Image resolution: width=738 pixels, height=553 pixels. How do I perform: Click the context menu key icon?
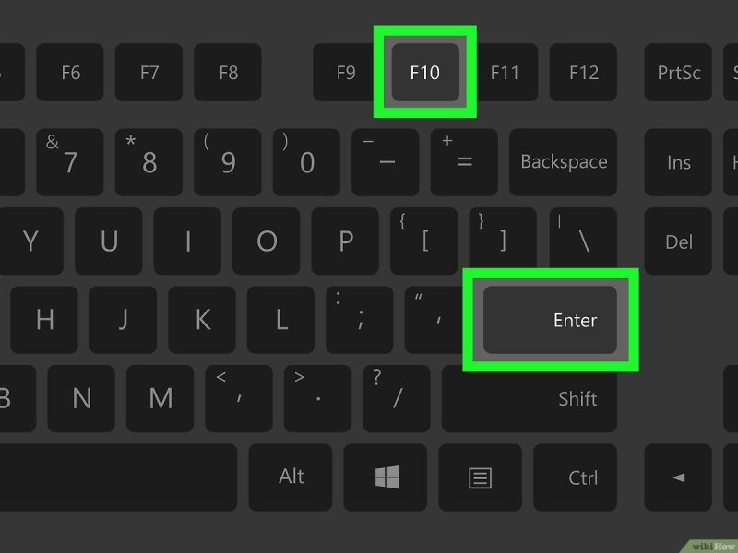pyautogui.click(x=480, y=477)
